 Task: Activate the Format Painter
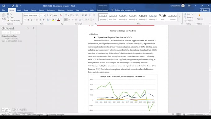(x=14, y=21)
